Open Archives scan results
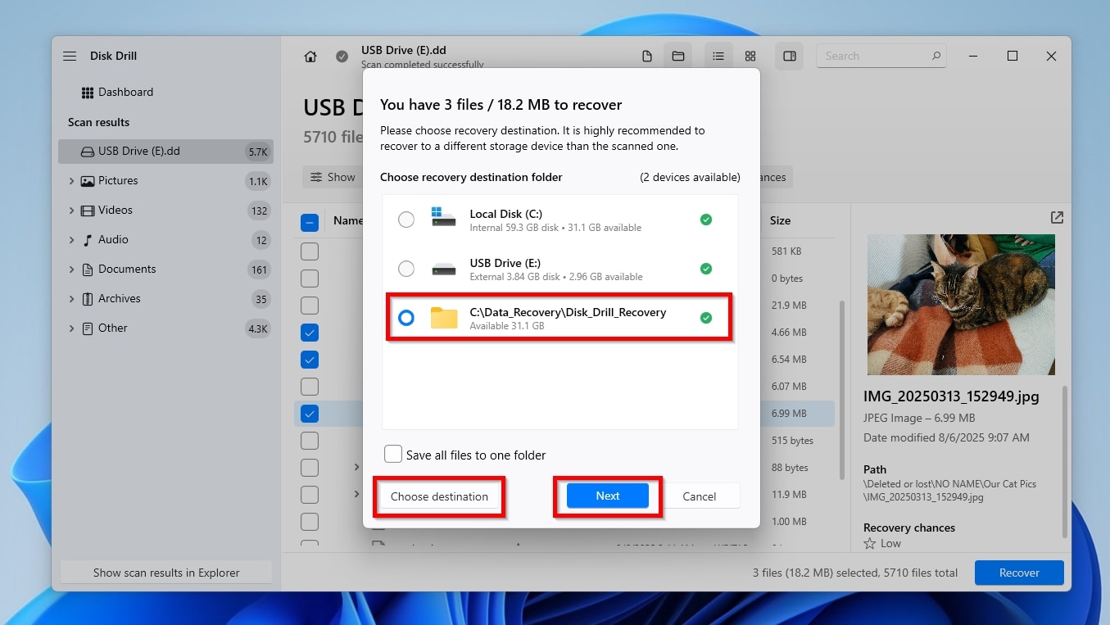 point(120,299)
